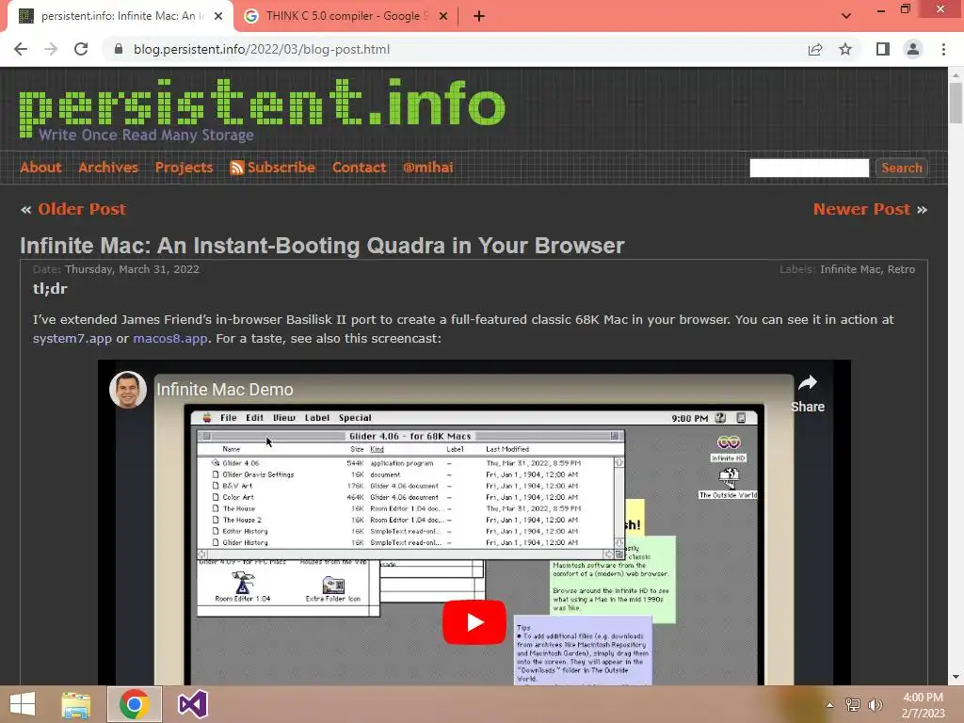Image resolution: width=964 pixels, height=723 pixels.
Task: View site security lock icon
Action: pos(119,49)
